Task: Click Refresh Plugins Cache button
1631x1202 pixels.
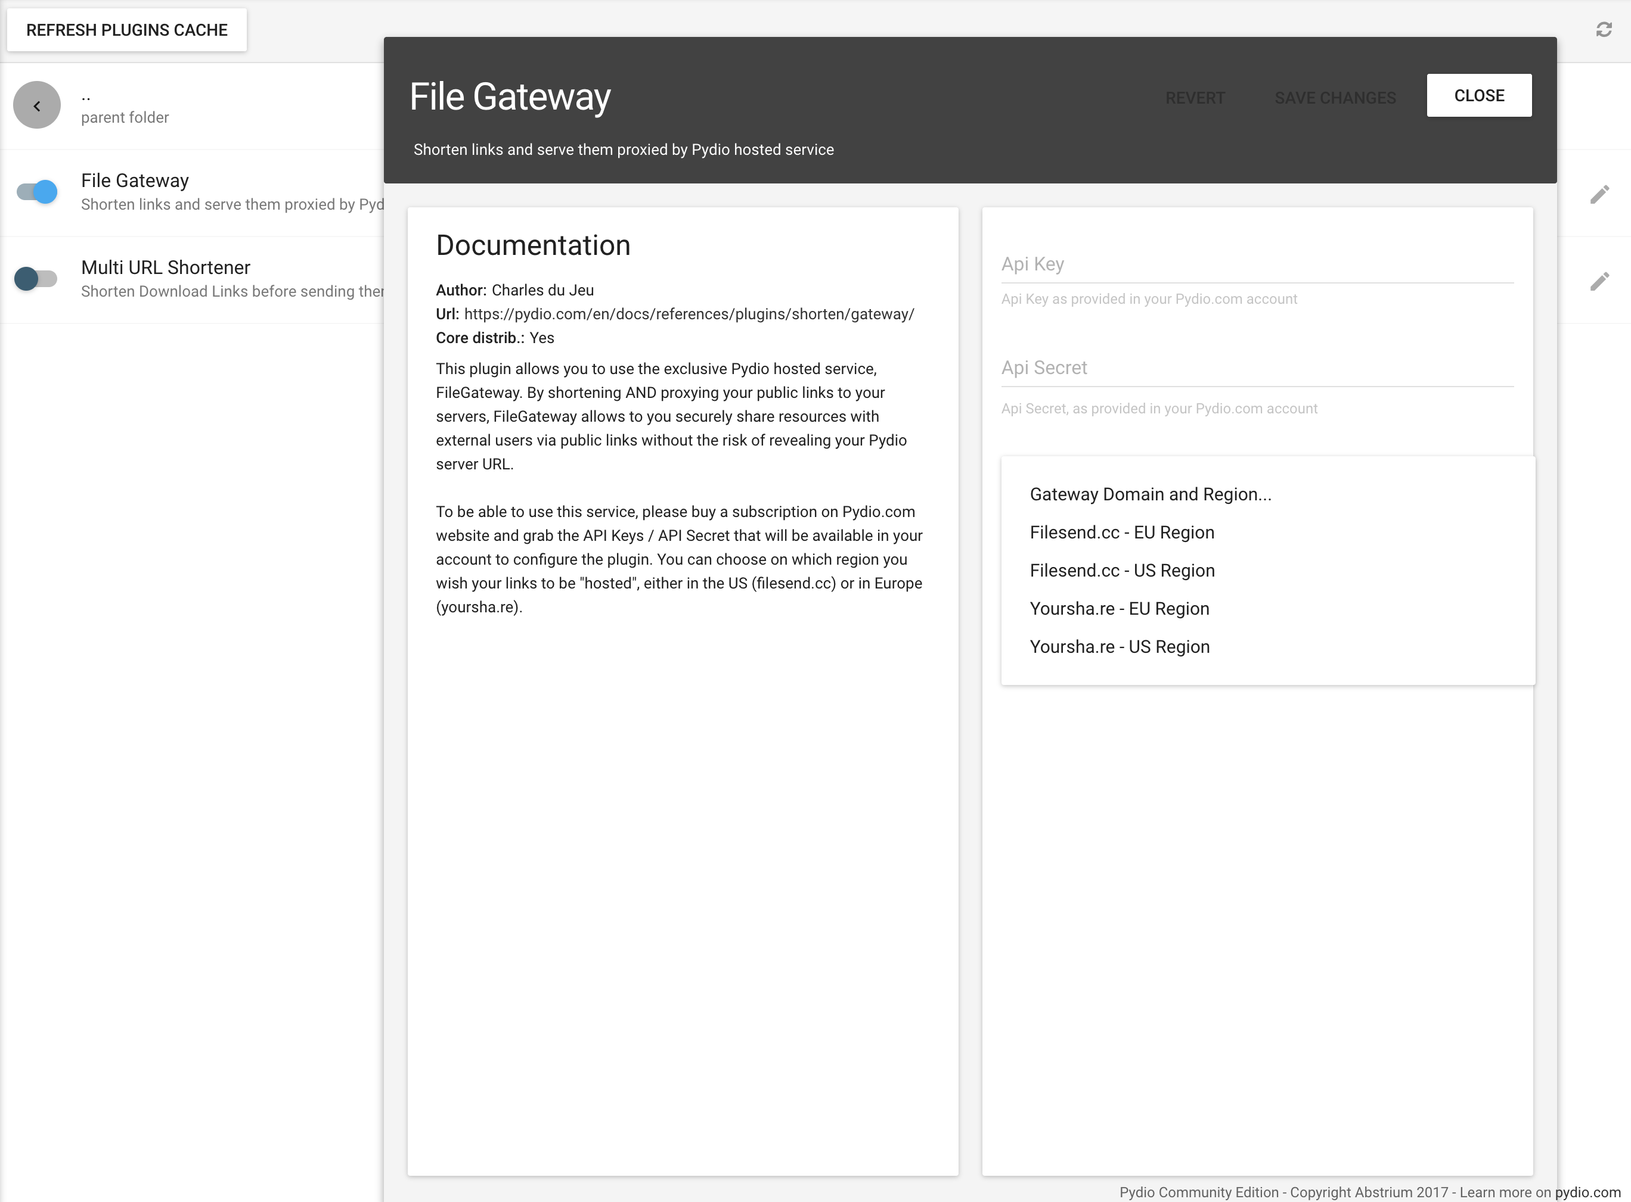Action: point(127,30)
